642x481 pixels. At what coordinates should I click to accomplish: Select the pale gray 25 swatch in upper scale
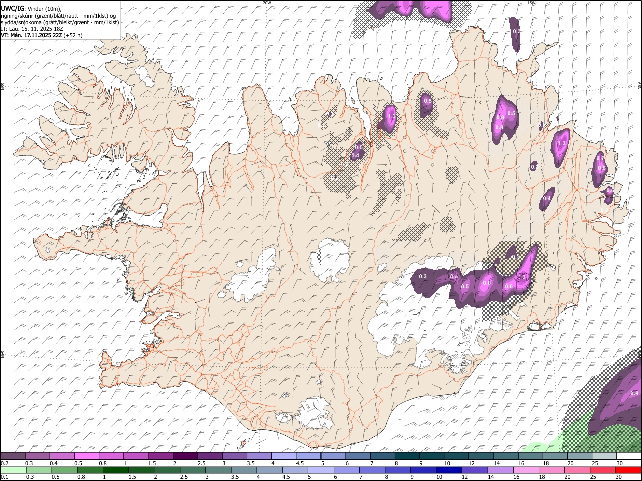(x=605, y=456)
